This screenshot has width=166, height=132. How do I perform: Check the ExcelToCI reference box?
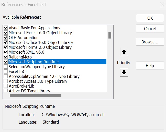tap(6, 71)
